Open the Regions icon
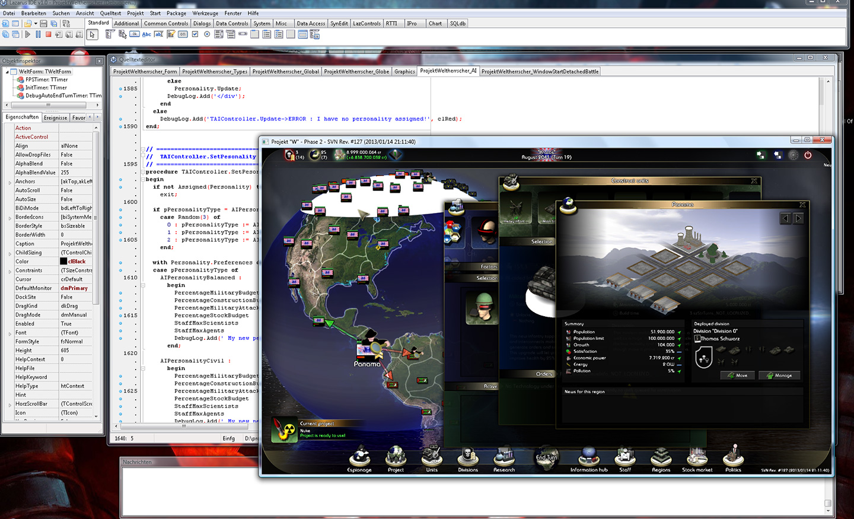 (661, 458)
